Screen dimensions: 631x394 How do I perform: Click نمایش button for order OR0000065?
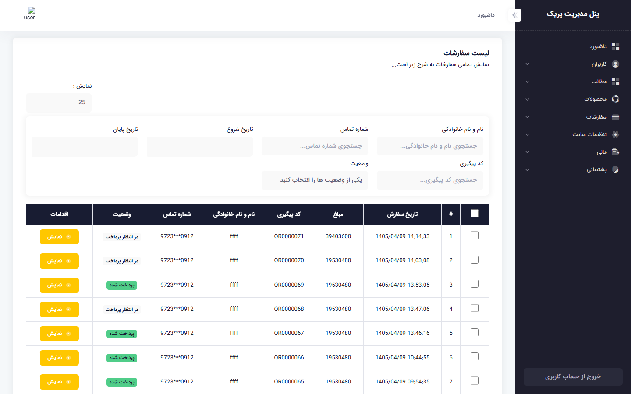pyautogui.click(x=59, y=382)
